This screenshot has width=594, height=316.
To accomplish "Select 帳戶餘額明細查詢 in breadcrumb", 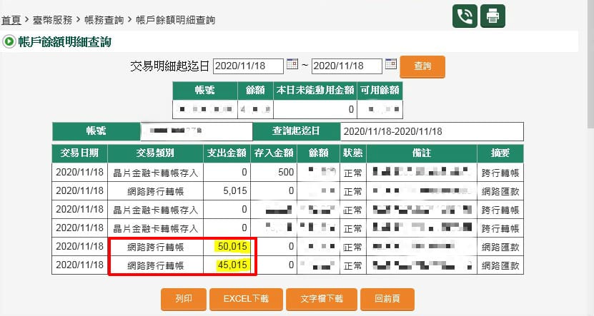I will pos(175,20).
